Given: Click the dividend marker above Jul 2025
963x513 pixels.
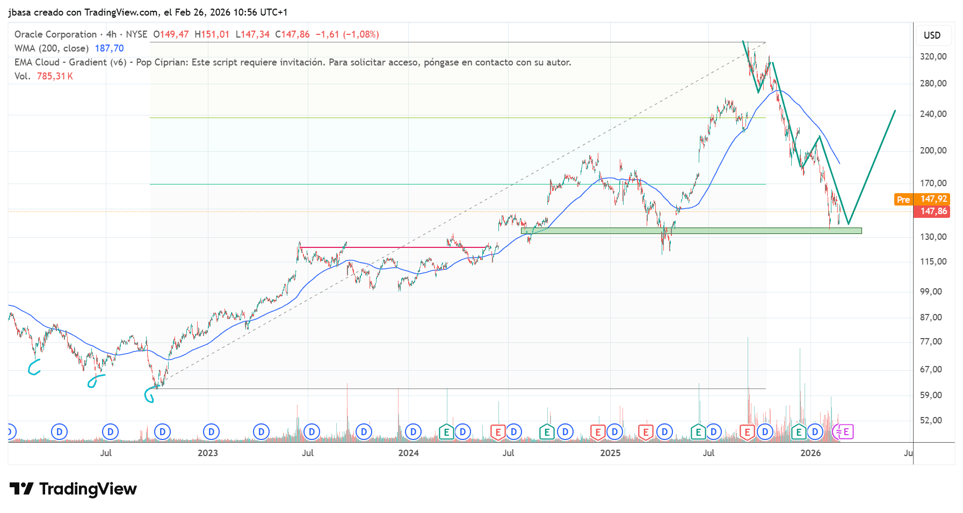Looking at the screenshot, I should tap(713, 431).
